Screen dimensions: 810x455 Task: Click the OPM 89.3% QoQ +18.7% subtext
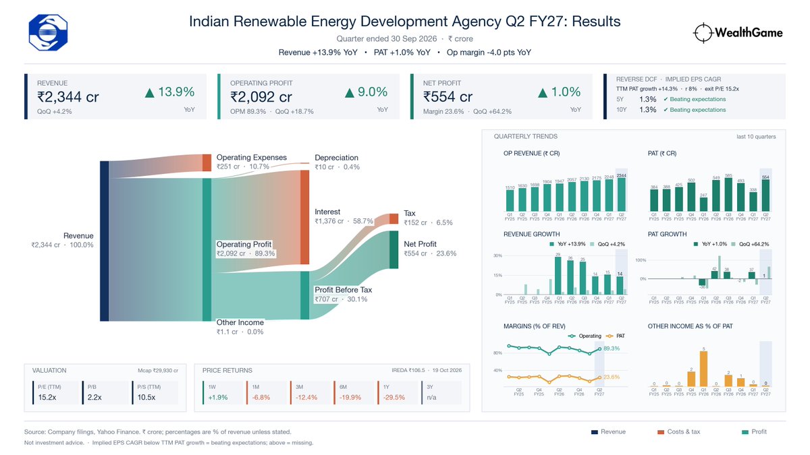pos(272,112)
